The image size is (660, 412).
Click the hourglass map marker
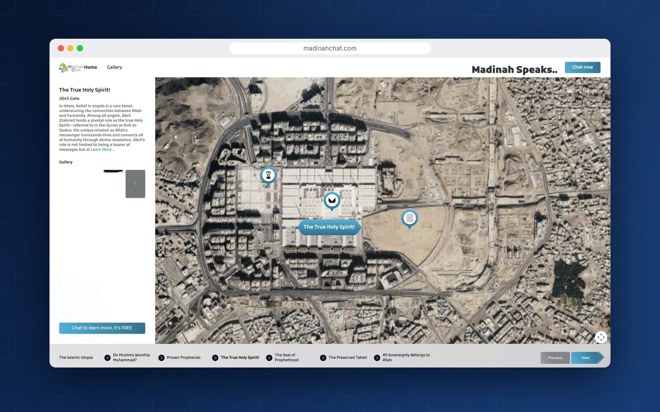coord(268,175)
